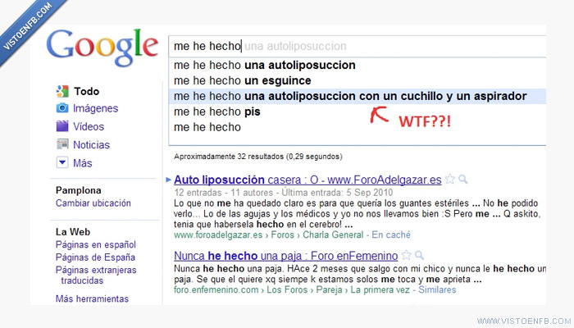
Task: Select suggestion ending 'cuchillo y un aspirador'
Action: pos(357,96)
